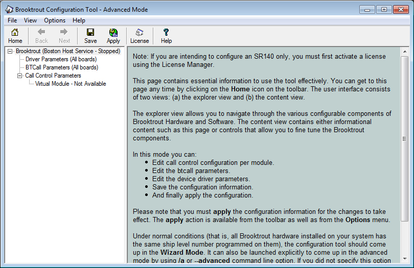The height and width of the screenshot is (268, 414).
Task: Select Brooktrout (Boston Host Service - Stopped) node
Action: (68, 51)
